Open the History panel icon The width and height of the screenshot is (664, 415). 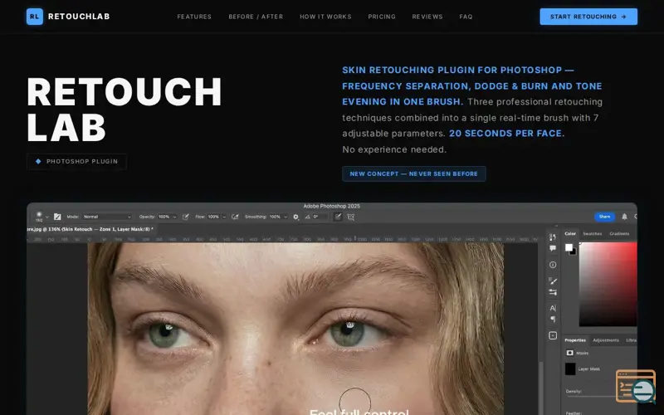tap(553, 237)
